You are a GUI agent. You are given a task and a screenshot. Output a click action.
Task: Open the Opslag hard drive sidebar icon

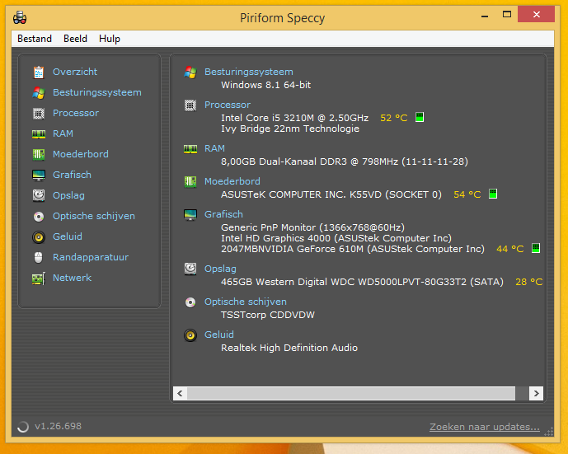pos(38,195)
